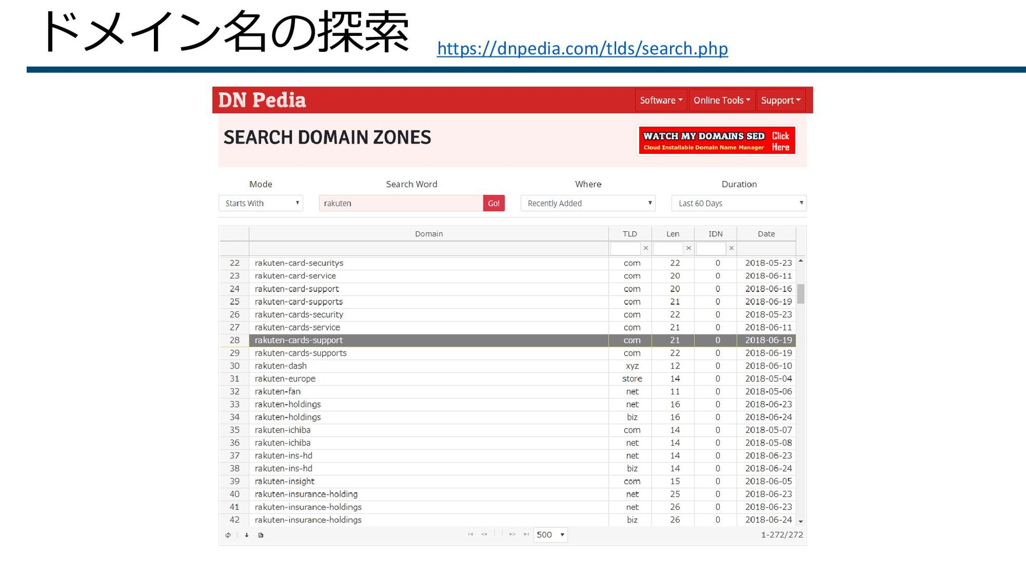Screen dimensions: 1026x577
Task: Click the refresh grid icon
Action: [228, 535]
